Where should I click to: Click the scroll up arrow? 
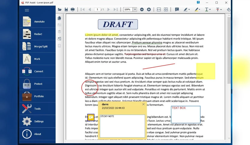pos(229,16)
